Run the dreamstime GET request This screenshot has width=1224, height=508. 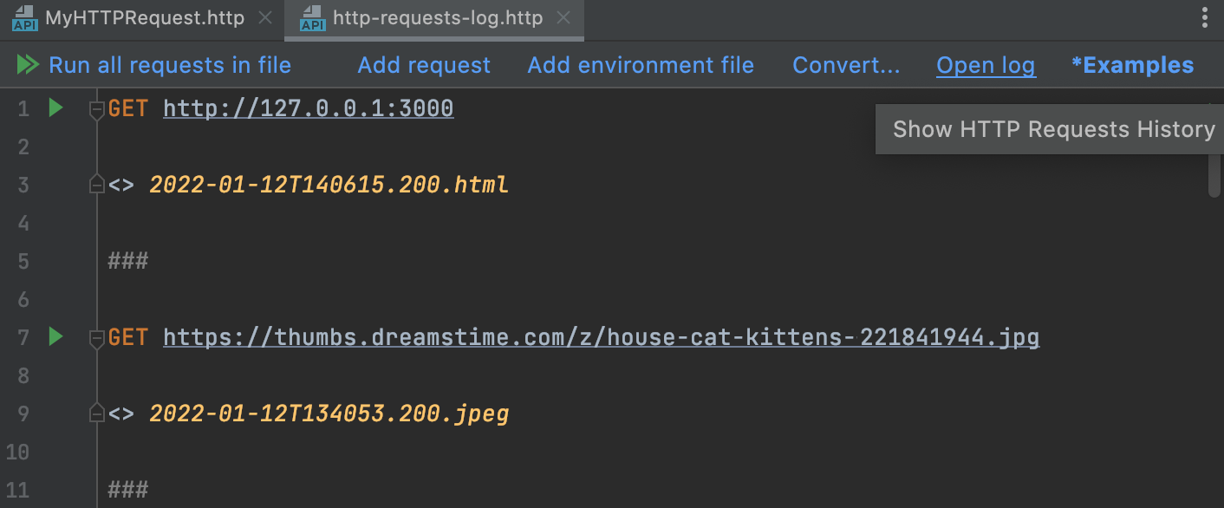[x=56, y=336]
